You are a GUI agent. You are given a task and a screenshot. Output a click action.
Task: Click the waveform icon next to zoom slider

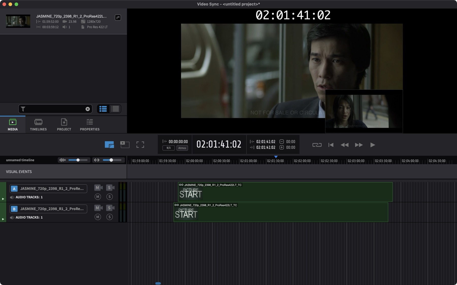[x=62, y=160]
